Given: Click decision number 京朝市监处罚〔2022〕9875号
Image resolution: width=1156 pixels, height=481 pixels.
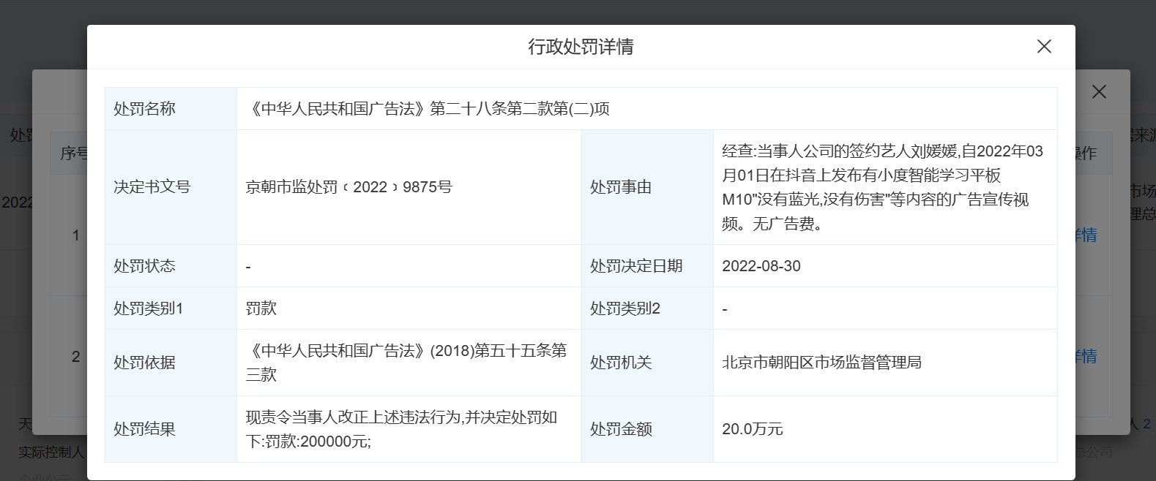Looking at the screenshot, I should click(x=348, y=187).
